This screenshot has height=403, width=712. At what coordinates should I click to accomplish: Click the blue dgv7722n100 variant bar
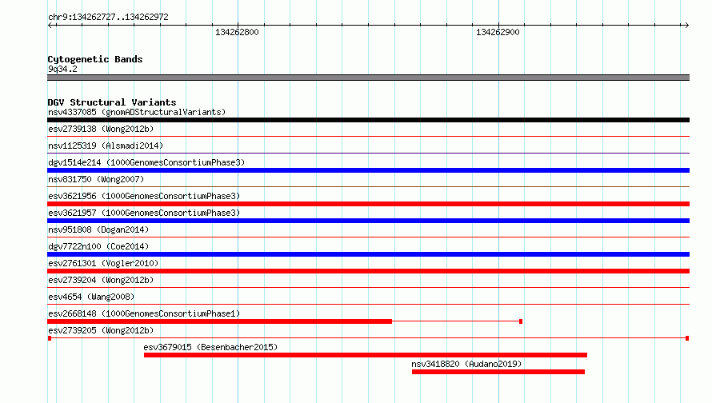[368, 254]
